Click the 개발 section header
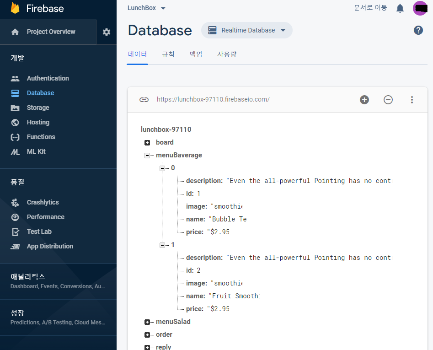Viewport: 433px width, 350px height. coord(17,58)
